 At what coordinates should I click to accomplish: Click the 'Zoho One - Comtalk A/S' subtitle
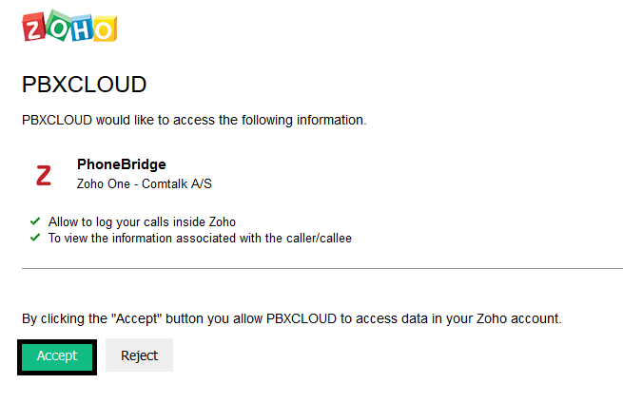tap(150, 183)
